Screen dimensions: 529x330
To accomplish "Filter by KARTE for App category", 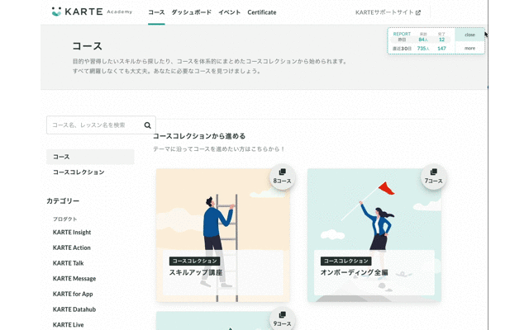I will 73,294.
